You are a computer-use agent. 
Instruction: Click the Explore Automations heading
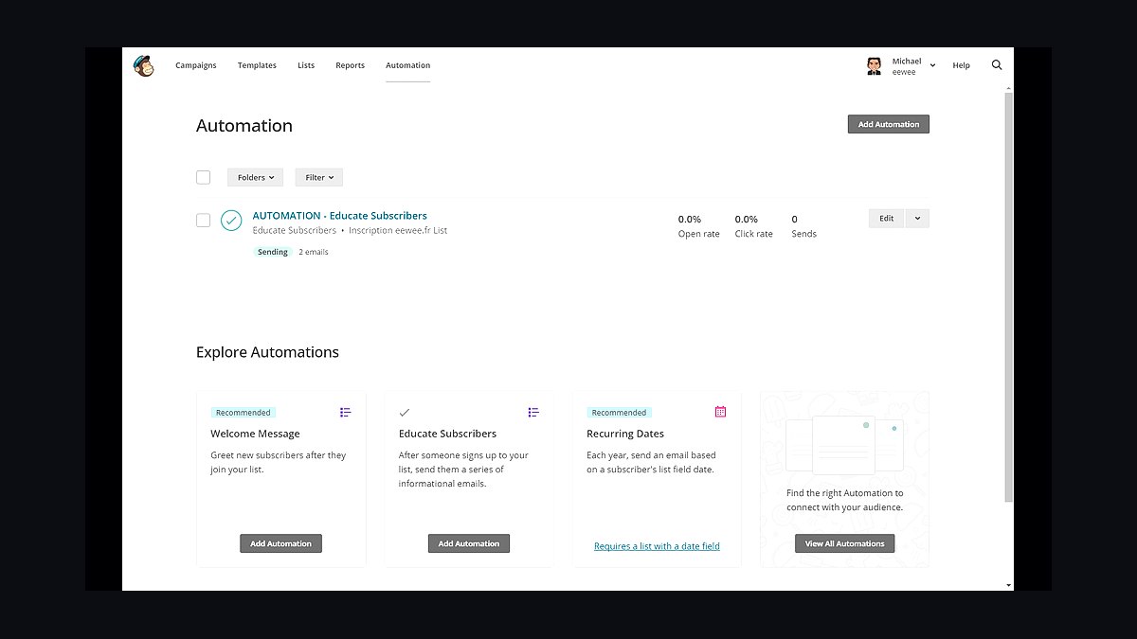point(267,352)
